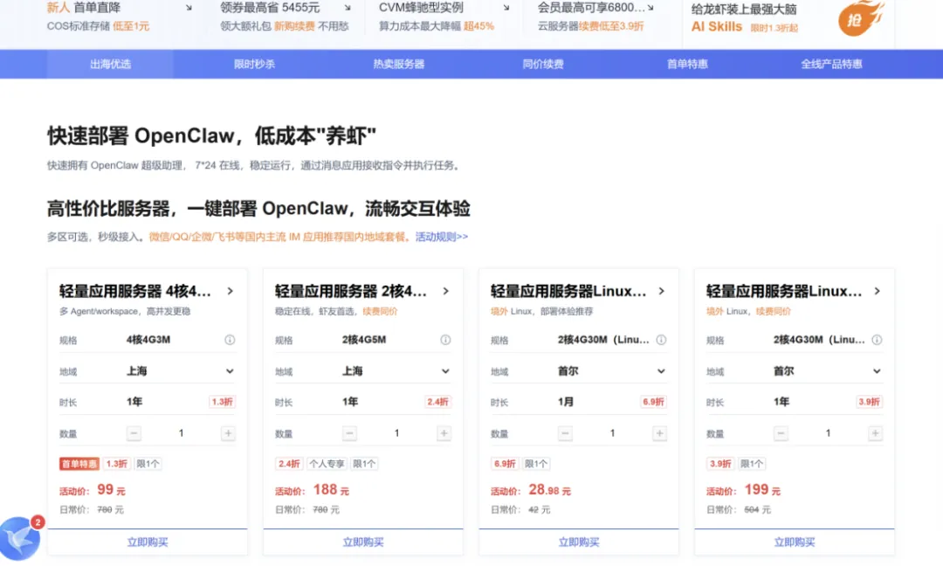
Task: Click info icon next to 4核4G3M spec
Action: (230, 340)
